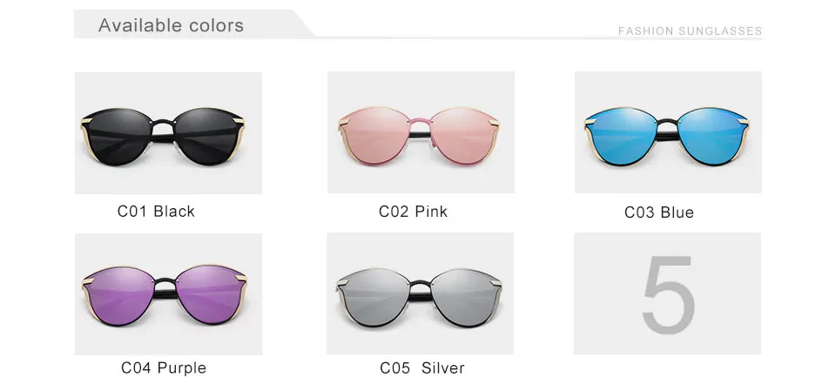Select the C04 Purple sunglasses image
Screen dimensions: 836x391
[168, 294]
